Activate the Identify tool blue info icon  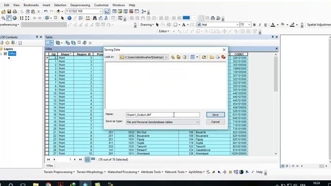[69, 18]
